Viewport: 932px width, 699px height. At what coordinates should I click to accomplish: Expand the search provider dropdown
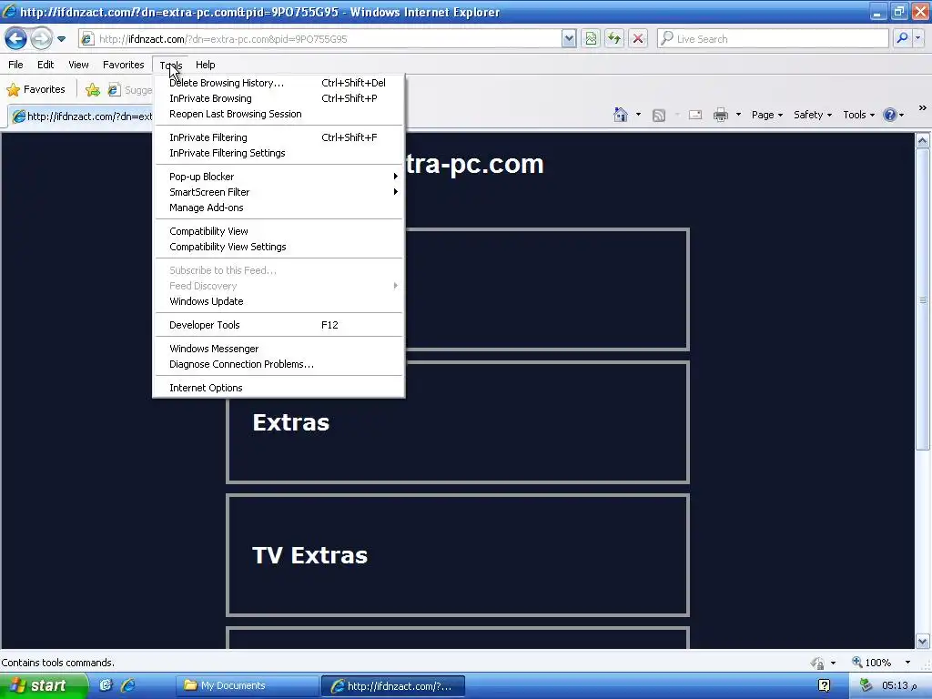point(917,39)
